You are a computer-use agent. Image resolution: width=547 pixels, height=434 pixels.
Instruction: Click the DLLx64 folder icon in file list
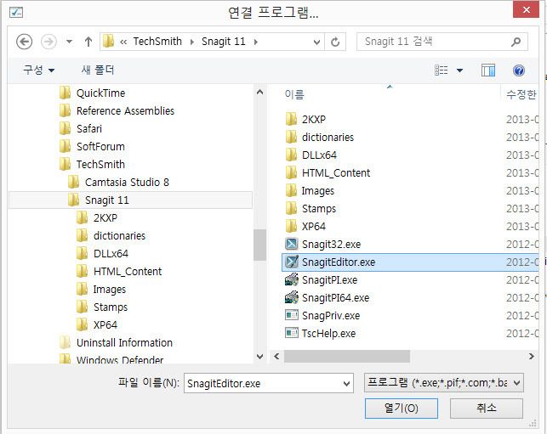(x=291, y=155)
